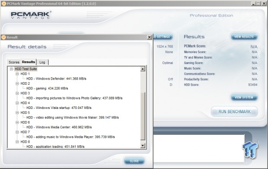Viewport: 268px width, 169px height.
Task: Collapse the HDD 8 node
Action: click(x=17, y=142)
